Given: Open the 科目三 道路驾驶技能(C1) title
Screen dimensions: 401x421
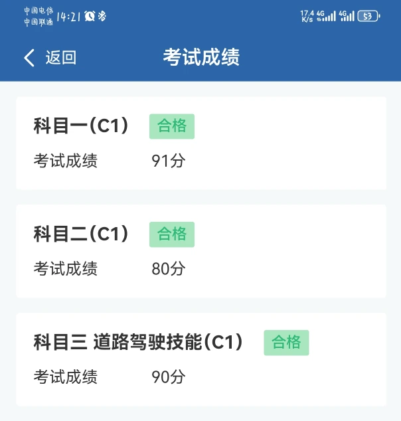Looking at the screenshot, I should point(138,342).
